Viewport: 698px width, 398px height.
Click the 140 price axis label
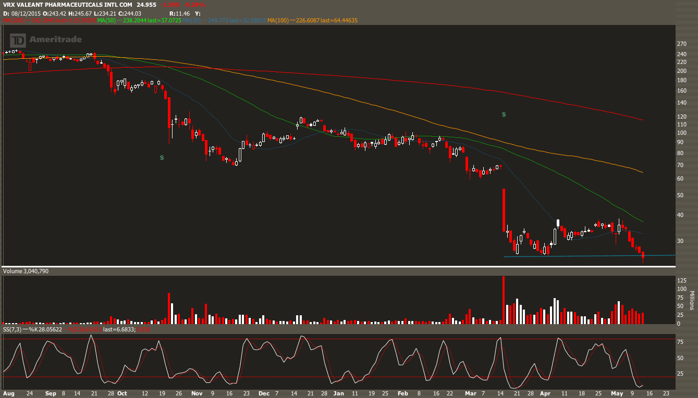point(681,103)
